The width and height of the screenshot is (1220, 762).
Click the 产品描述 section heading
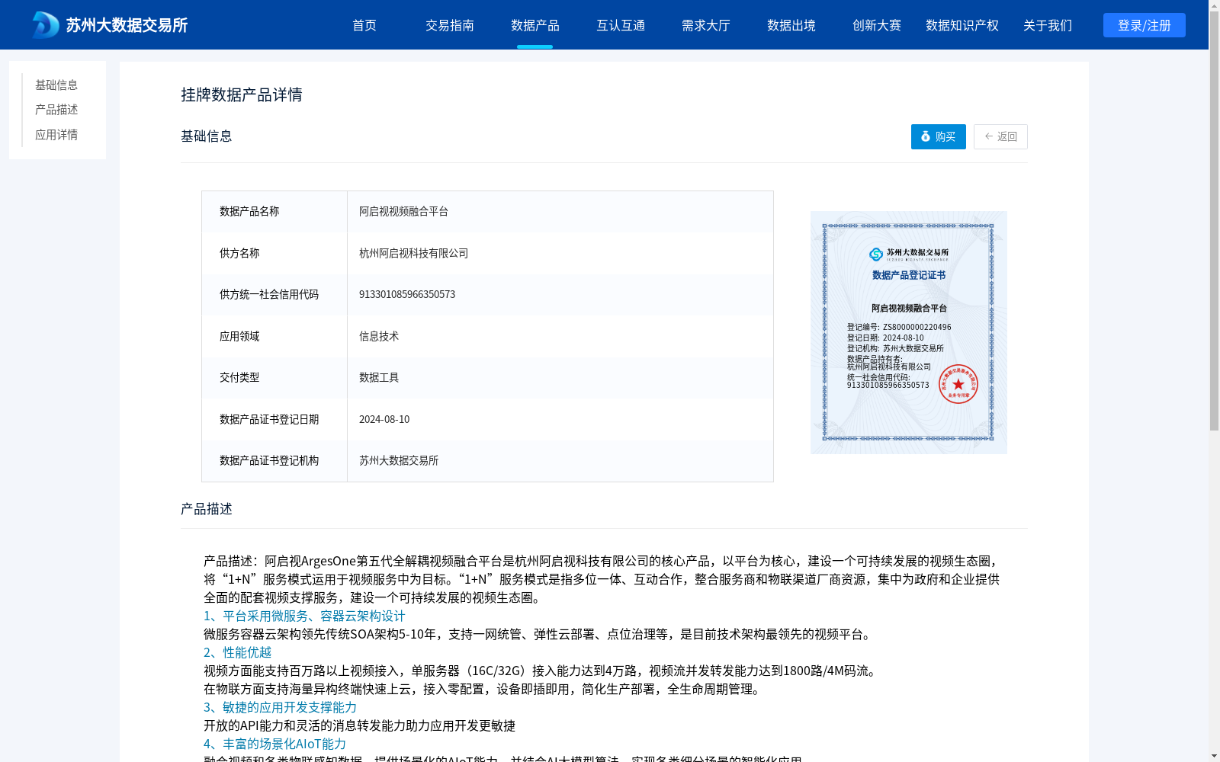(207, 509)
